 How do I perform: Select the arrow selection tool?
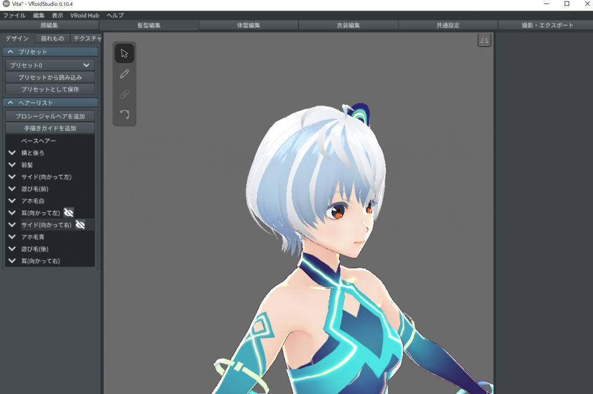pos(124,53)
